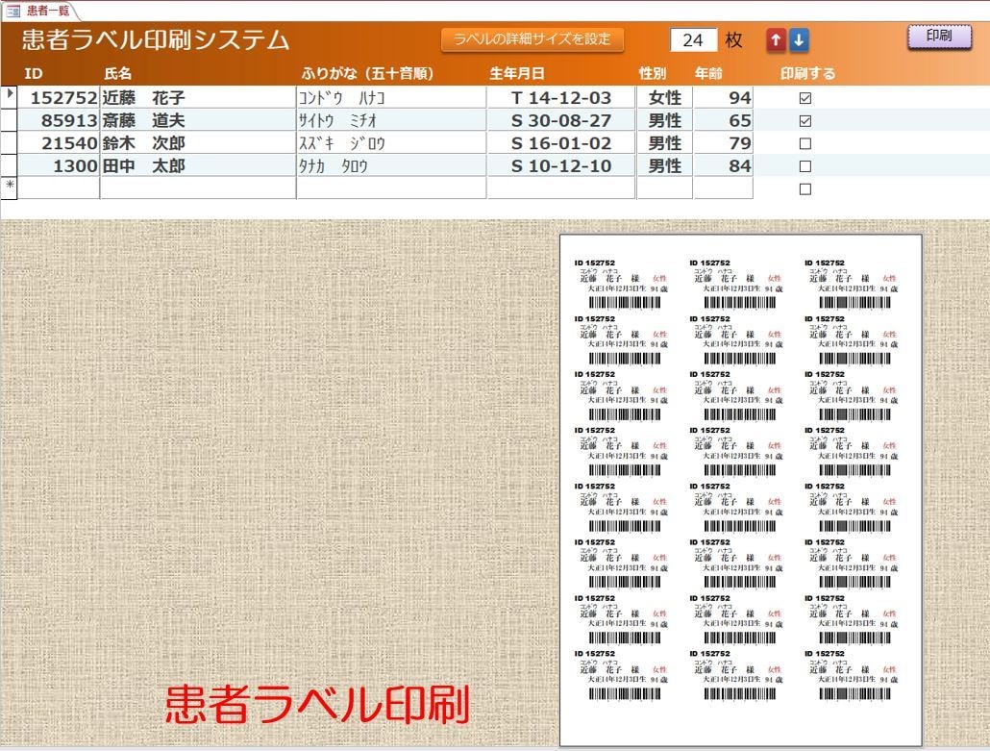
Task: Select the record selector of row 85913
Action: point(9,120)
